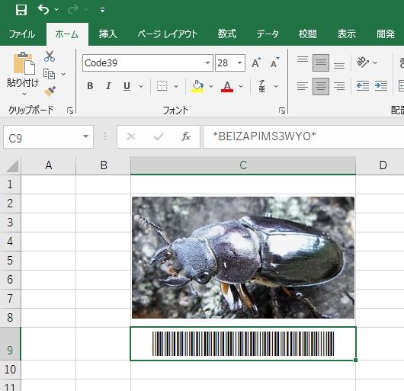Increase the indent
The width and height of the screenshot is (404, 391).
381,86
